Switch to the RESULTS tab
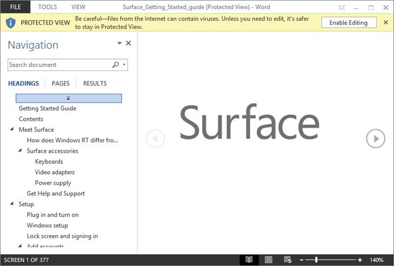 pos(95,84)
